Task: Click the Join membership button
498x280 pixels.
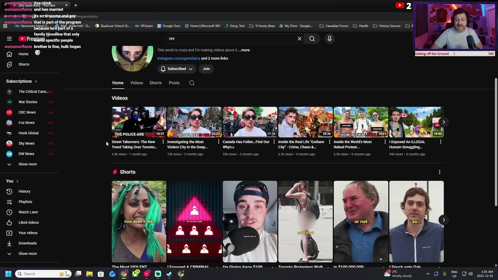Action: tap(206, 69)
